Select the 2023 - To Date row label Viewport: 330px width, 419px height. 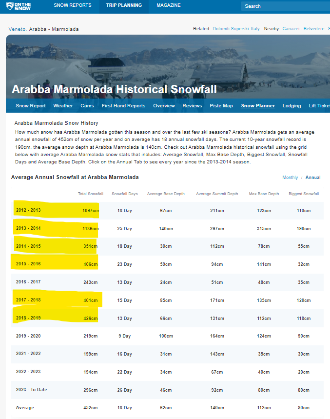pyautogui.click(x=32, y=390)
